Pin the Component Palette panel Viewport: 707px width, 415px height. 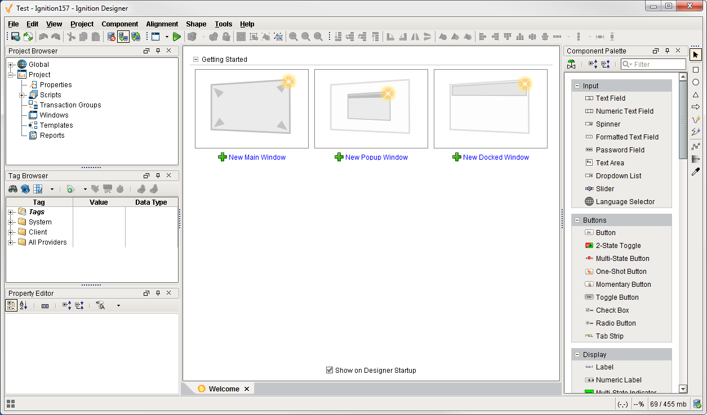[x=668, y=51]
